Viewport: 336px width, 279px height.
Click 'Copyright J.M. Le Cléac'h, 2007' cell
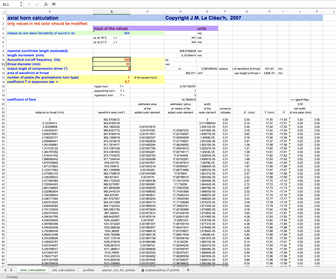click(x=203, y=18)
